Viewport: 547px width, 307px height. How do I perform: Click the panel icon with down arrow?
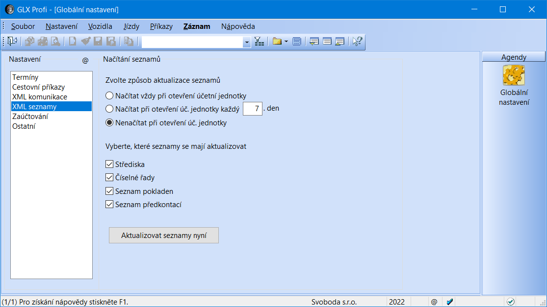point(314,42)
